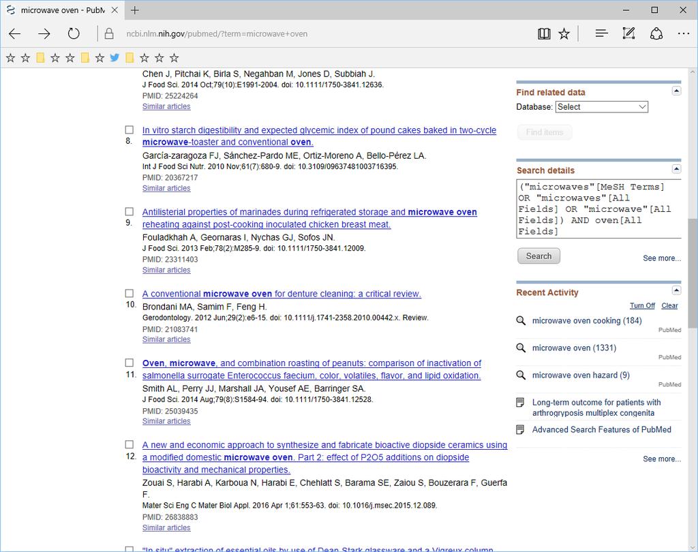
Task: Click magnifier icon beside microwave oven (1331)
Action: point(520,348)
